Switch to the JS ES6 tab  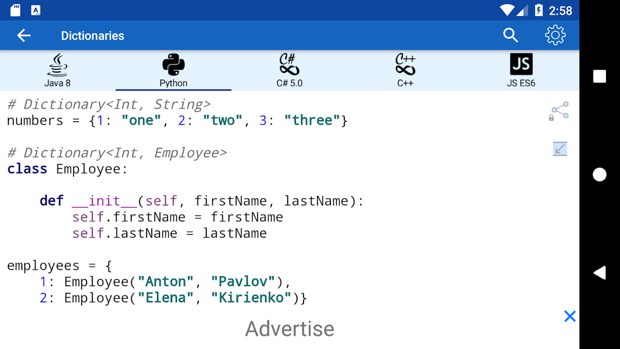[x=521, y=70]
